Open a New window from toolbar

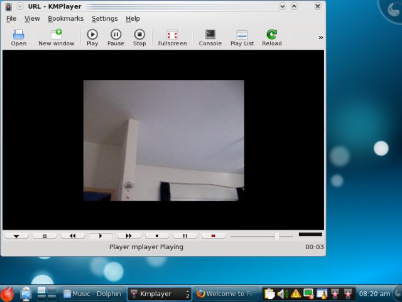[57, 38]
